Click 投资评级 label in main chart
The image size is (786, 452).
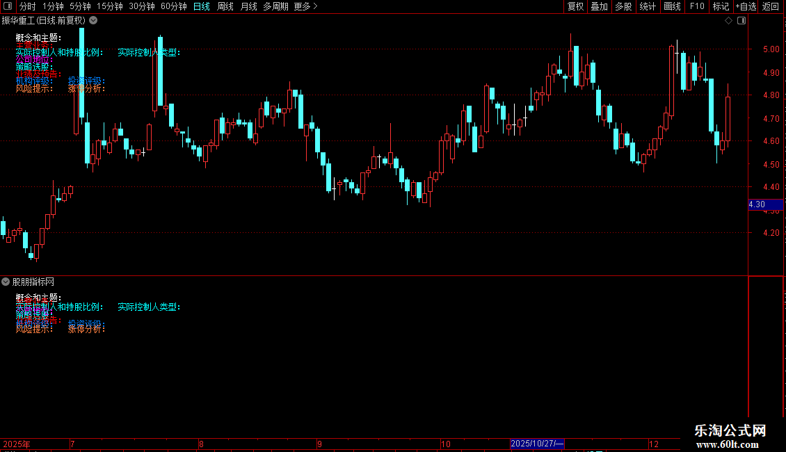click(87, 81)
